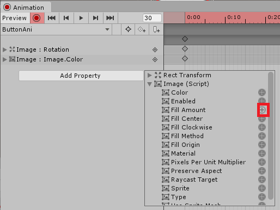This screenshot has width=280, height=210.
Task: Select the Image.Color keyframe diamond in timeline
Action: click(x=185, y=59)
